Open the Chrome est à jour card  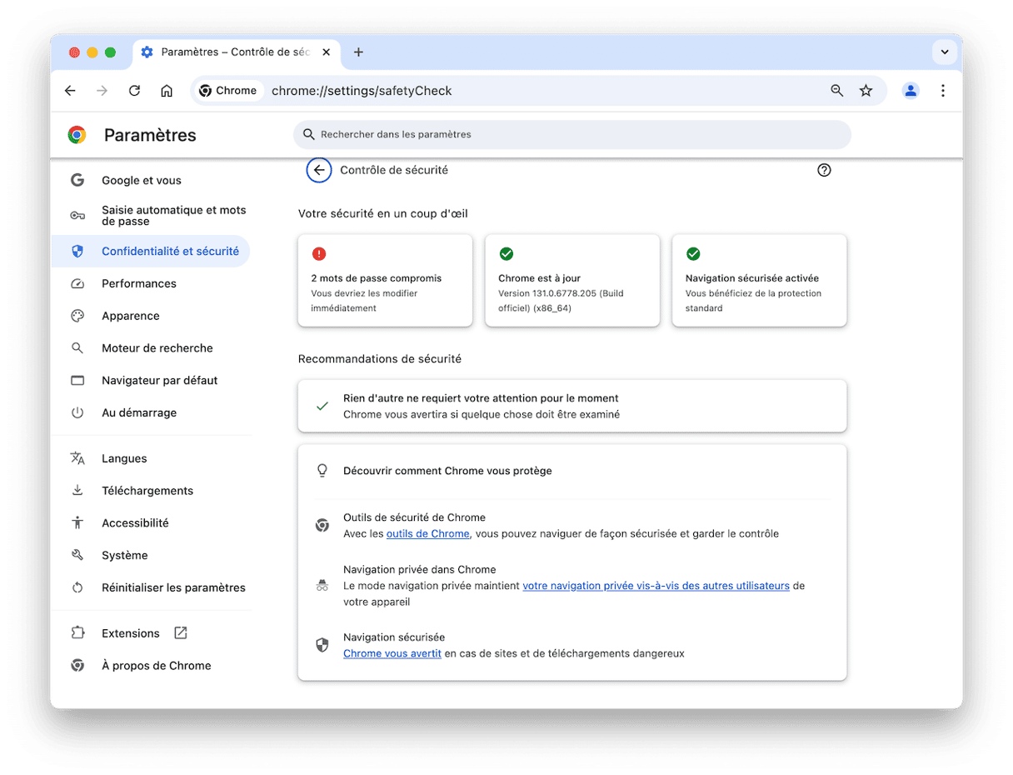(572, 280)
